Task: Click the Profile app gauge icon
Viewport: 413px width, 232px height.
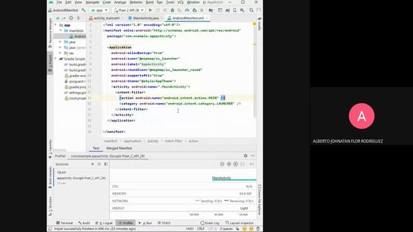Action: pos(187,10)
